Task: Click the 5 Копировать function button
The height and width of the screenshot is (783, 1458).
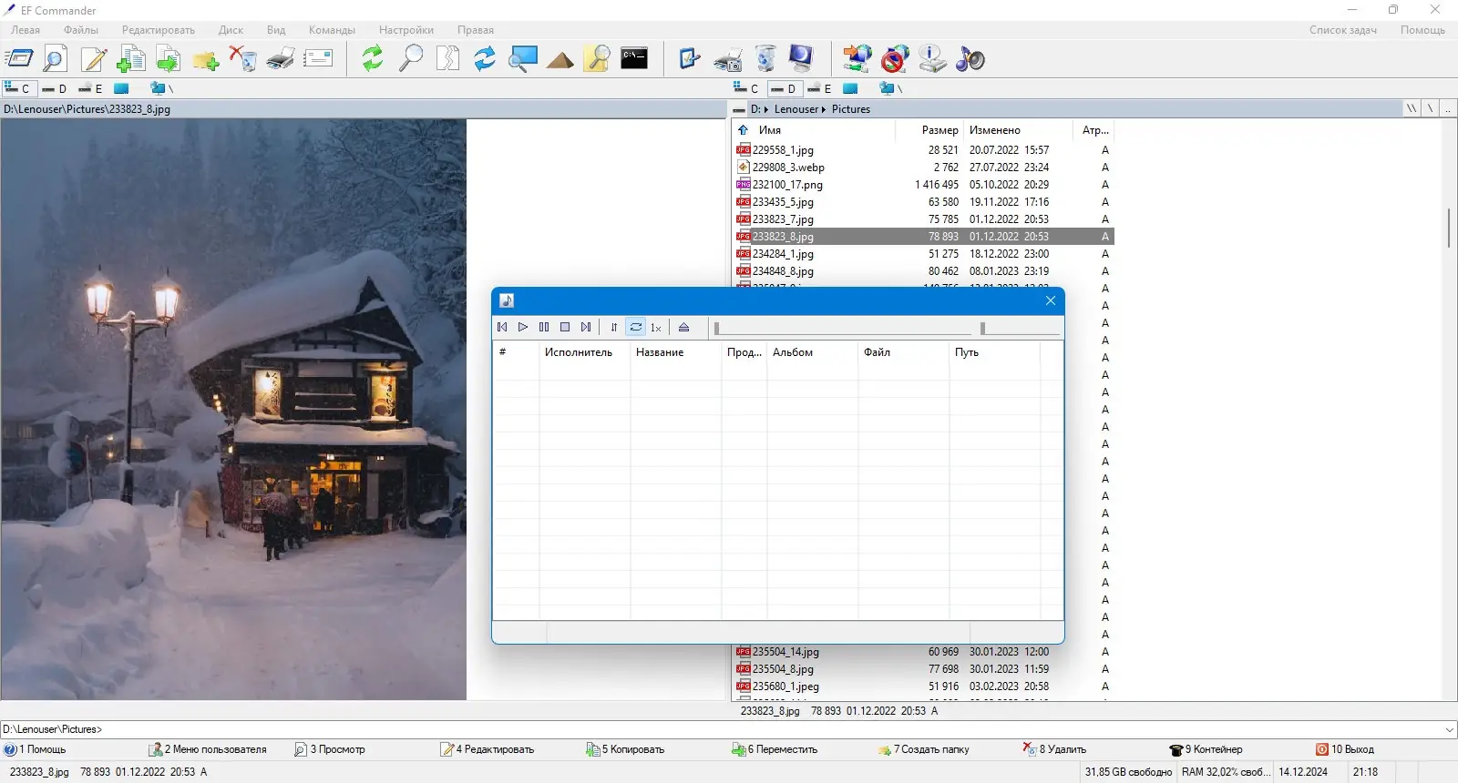Action: [x=625, y=749]
